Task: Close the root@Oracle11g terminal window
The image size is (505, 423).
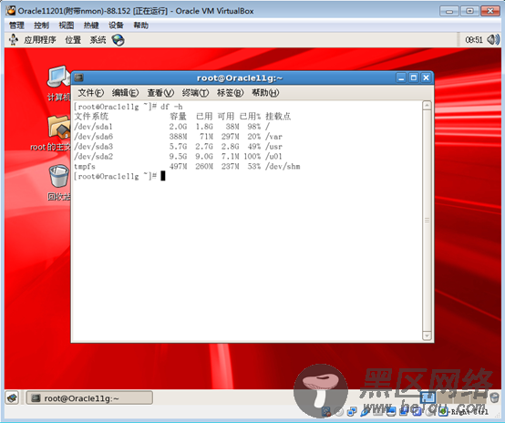Action: [x=426, y=77]
